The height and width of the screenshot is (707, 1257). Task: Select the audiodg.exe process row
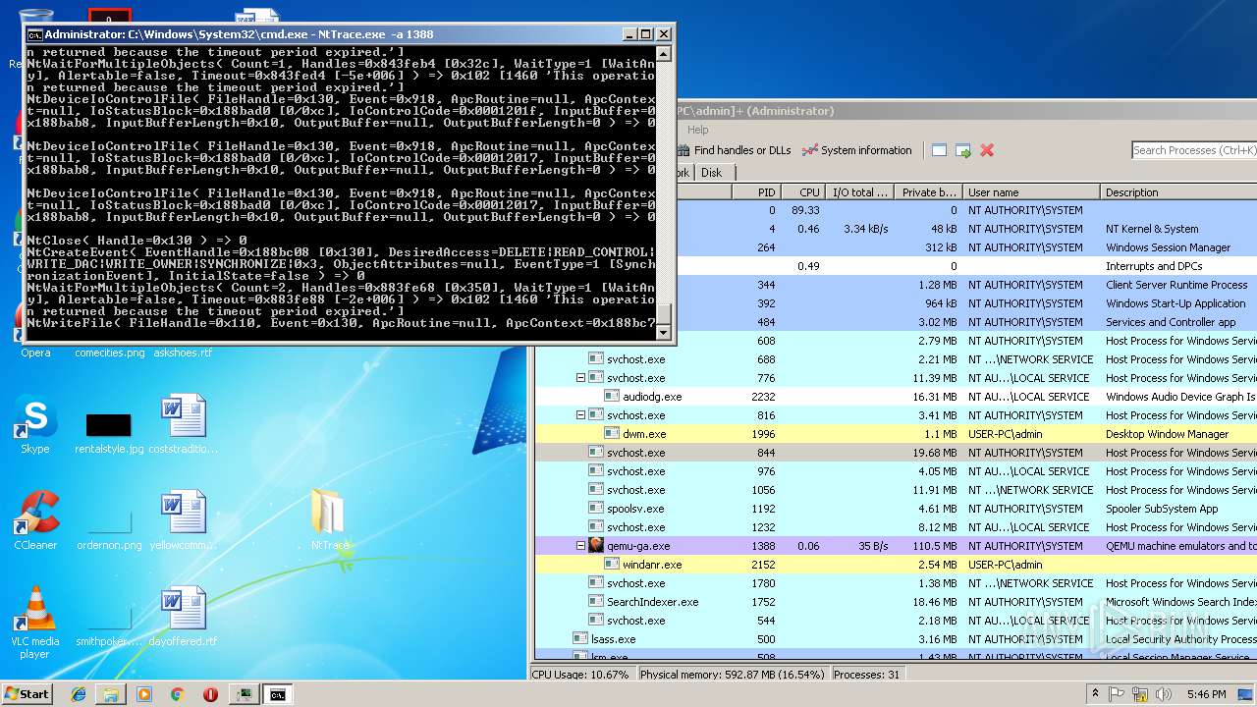click(896, 397)
